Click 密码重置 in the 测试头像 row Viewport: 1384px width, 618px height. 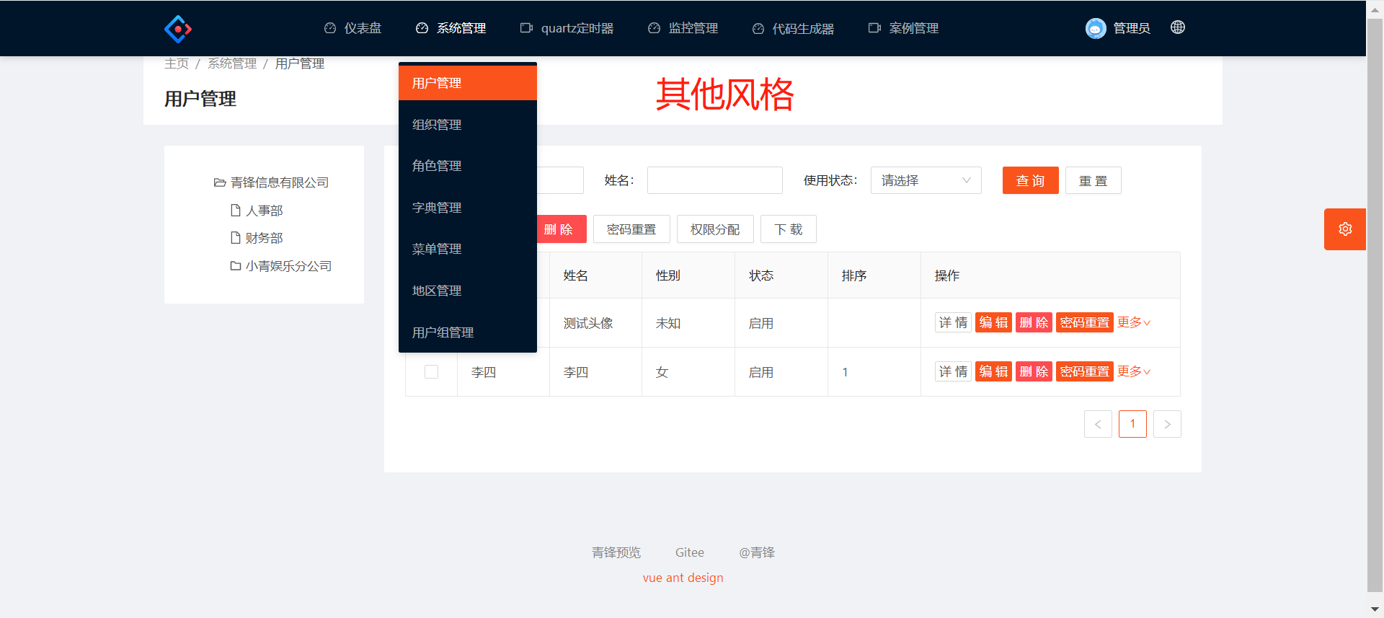click(x=1085, y=322)
